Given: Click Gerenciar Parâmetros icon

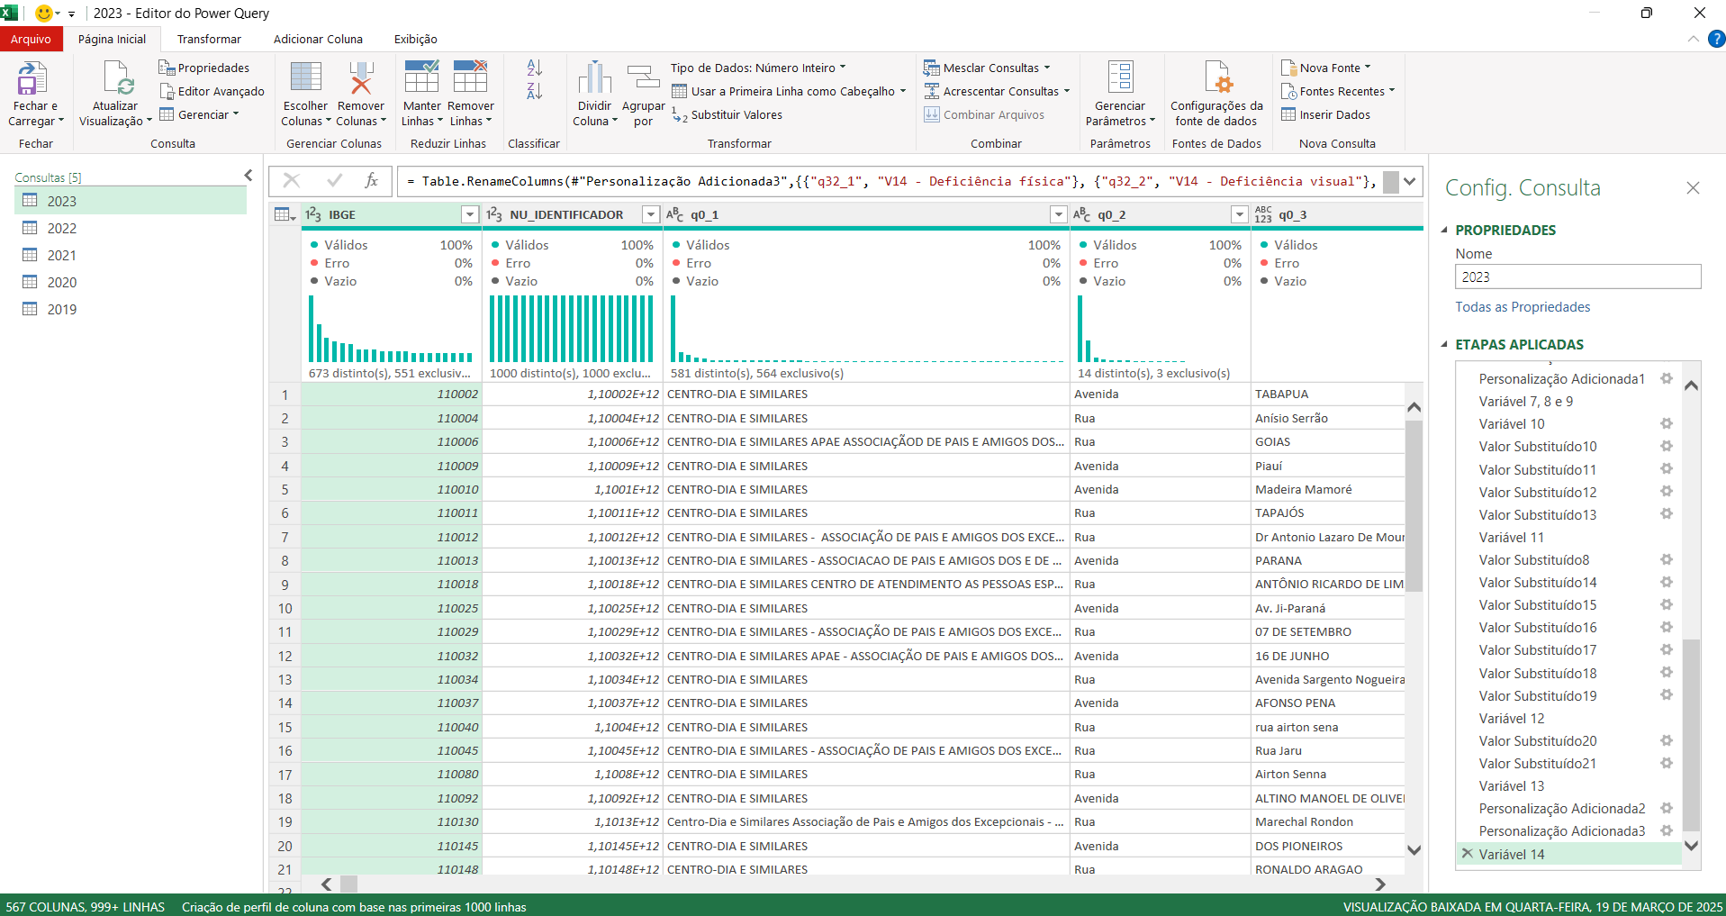Looking at the screenshot, I should point(1120,77).
